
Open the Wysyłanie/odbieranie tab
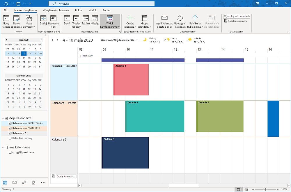56,10
